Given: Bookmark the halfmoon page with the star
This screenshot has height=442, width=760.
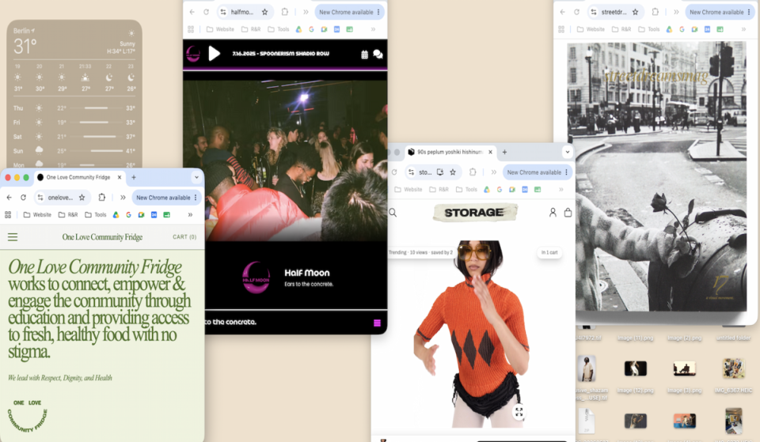Looking at the screenshot, I should (x=264, y=12).
